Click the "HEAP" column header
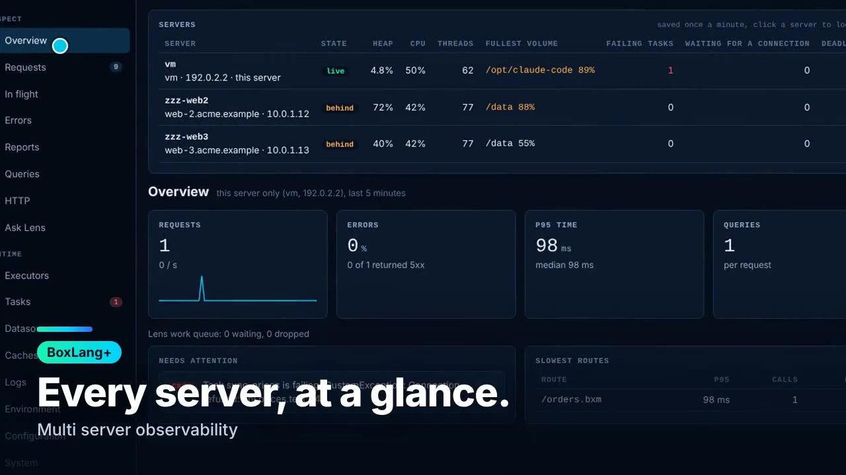 coord(383,44)
